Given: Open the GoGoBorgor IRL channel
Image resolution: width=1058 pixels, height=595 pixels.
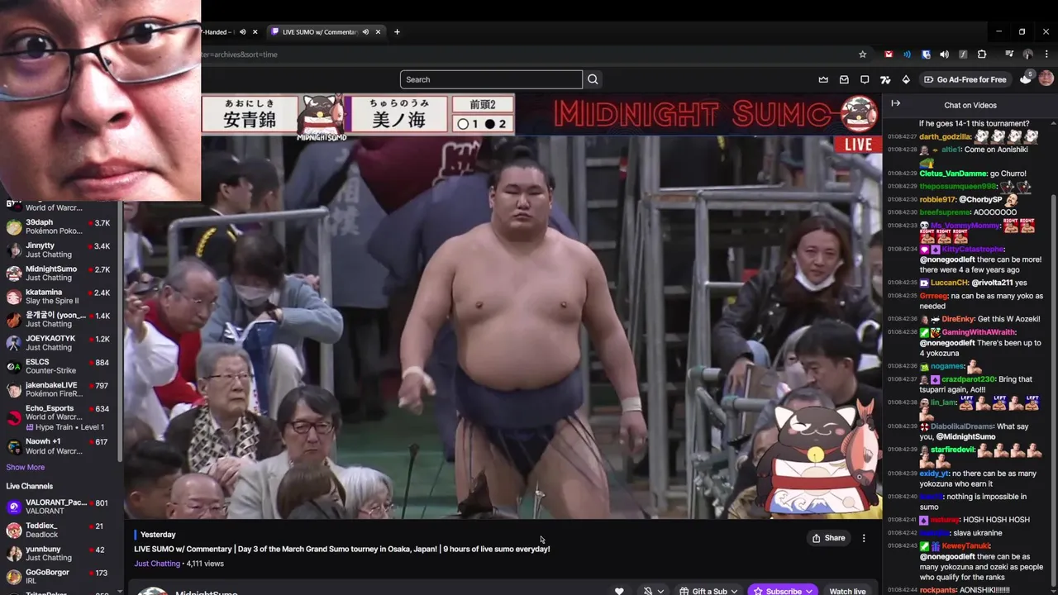Looking at the screenshot, I should coord(61,577).
